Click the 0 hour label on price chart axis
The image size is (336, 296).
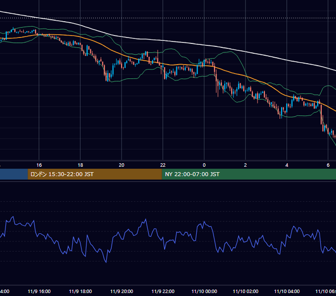point(204,165)
